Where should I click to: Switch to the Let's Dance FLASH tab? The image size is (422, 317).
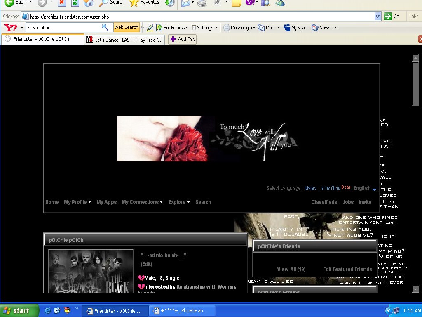[125, 40]
